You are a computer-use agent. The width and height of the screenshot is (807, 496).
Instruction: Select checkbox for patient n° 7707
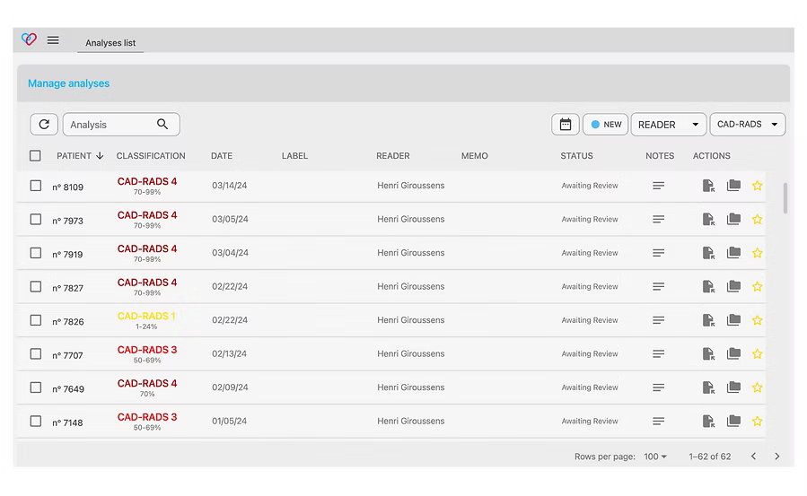tap(36, 354)
